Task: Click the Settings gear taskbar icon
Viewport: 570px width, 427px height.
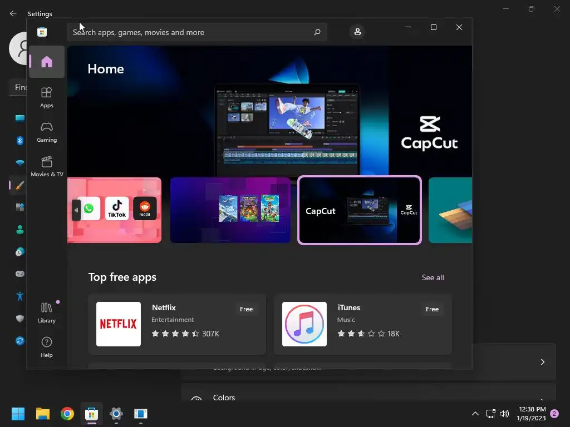Action: coord(116,414)
